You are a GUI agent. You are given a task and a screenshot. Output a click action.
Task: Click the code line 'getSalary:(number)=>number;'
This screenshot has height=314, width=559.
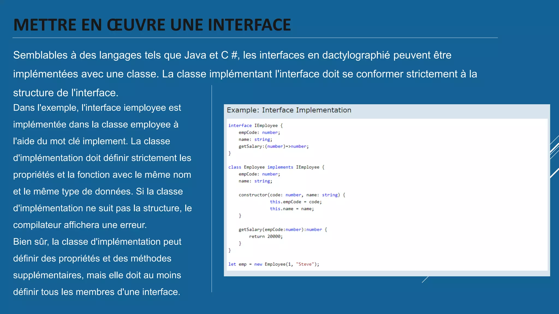coord(273,146)
